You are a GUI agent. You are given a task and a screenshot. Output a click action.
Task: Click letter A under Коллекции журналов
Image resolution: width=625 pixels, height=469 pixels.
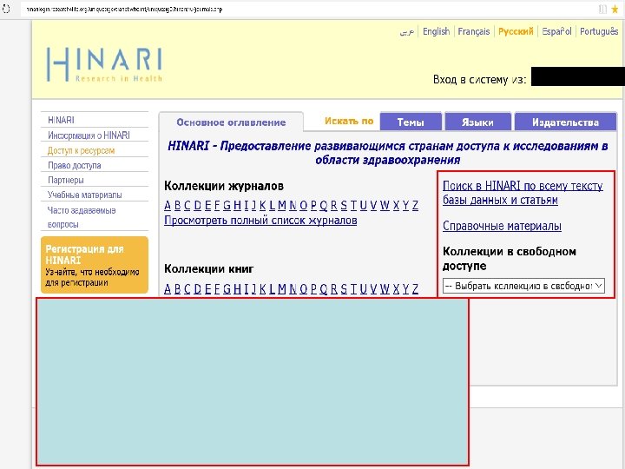(168, 205)
